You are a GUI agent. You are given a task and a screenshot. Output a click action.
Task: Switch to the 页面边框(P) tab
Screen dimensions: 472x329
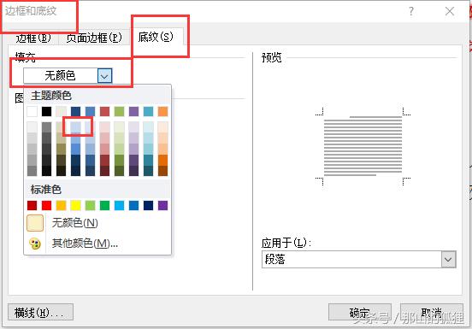pyautogui.click(x=93, y=38)
